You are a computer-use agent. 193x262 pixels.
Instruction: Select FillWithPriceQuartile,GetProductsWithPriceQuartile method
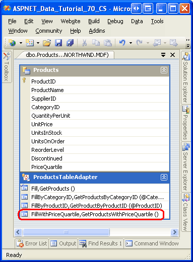tap(95, 214)
